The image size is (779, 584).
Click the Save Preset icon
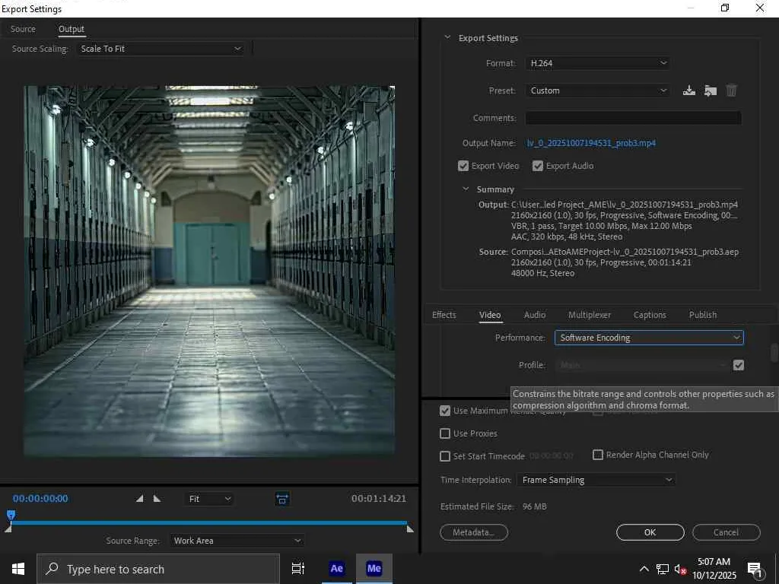[689, 90]
